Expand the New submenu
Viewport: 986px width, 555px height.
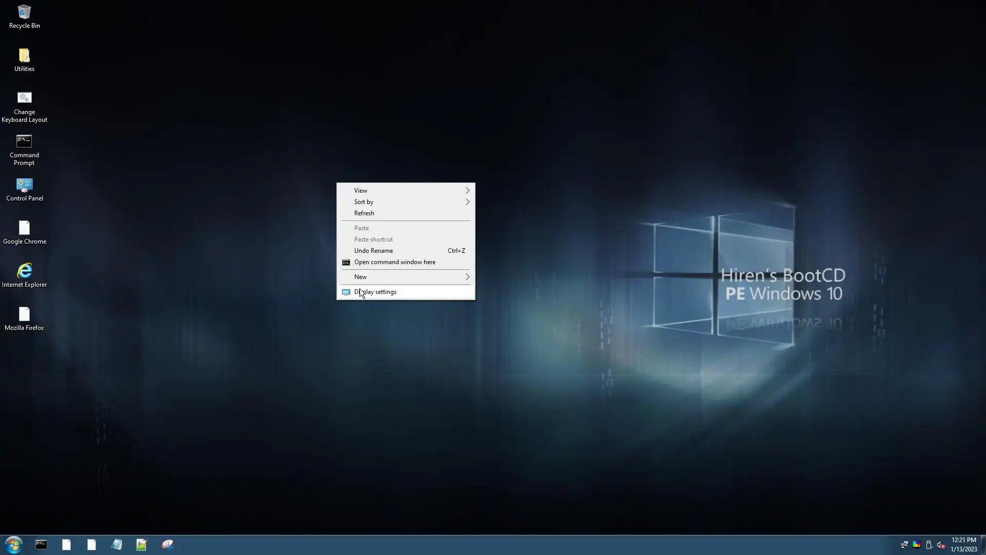coord(406,277)
